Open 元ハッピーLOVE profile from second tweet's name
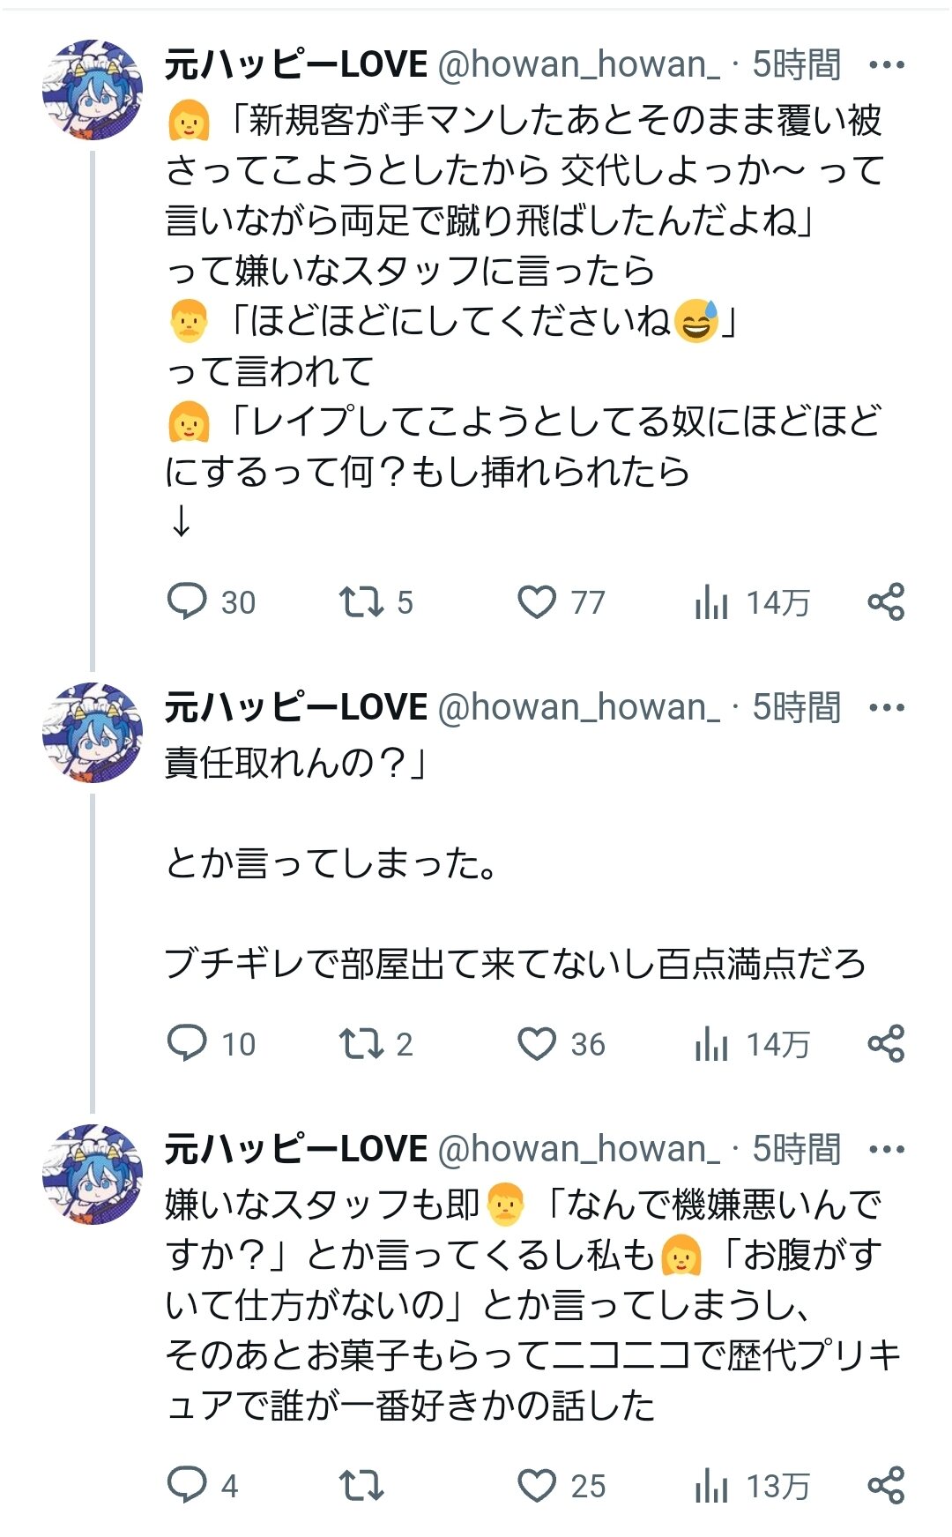The height and width of the screenshot is (1537, 952). click(296, 708)
